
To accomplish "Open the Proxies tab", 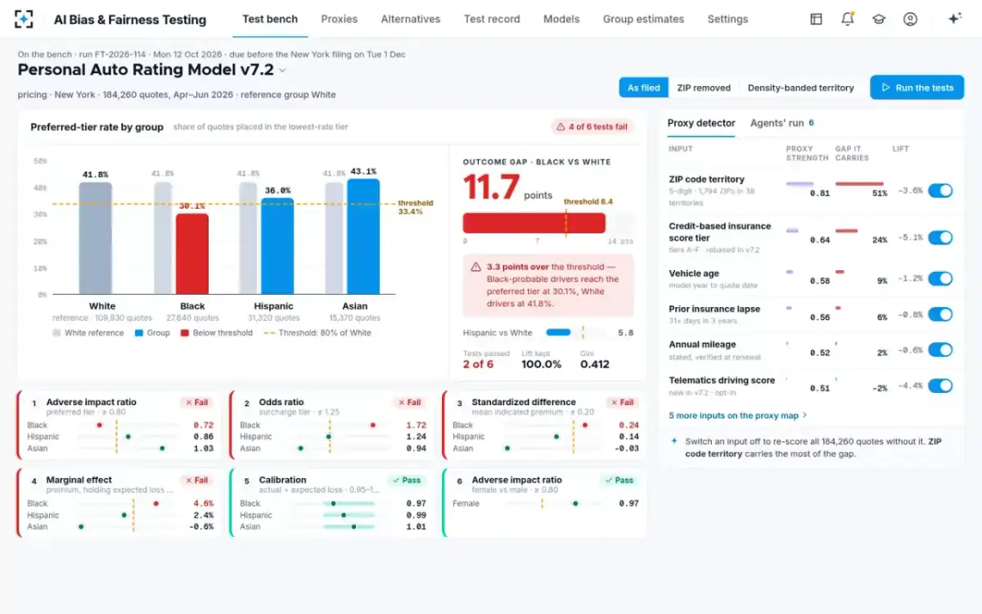I will point(340,19).
